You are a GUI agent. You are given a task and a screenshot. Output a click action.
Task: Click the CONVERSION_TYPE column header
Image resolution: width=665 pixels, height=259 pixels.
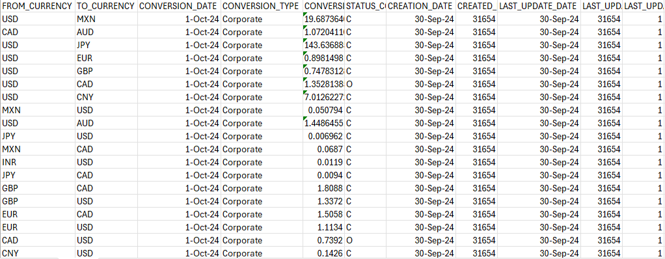point(262,7)
